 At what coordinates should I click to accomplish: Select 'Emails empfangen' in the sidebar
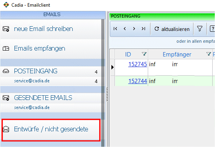pos(39,48)
